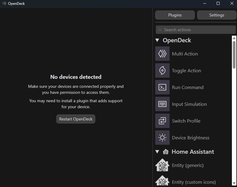Viewport: 237px width, 187px height.
Task: Select the Toggle Action icon
Action: tap(162, 70)
